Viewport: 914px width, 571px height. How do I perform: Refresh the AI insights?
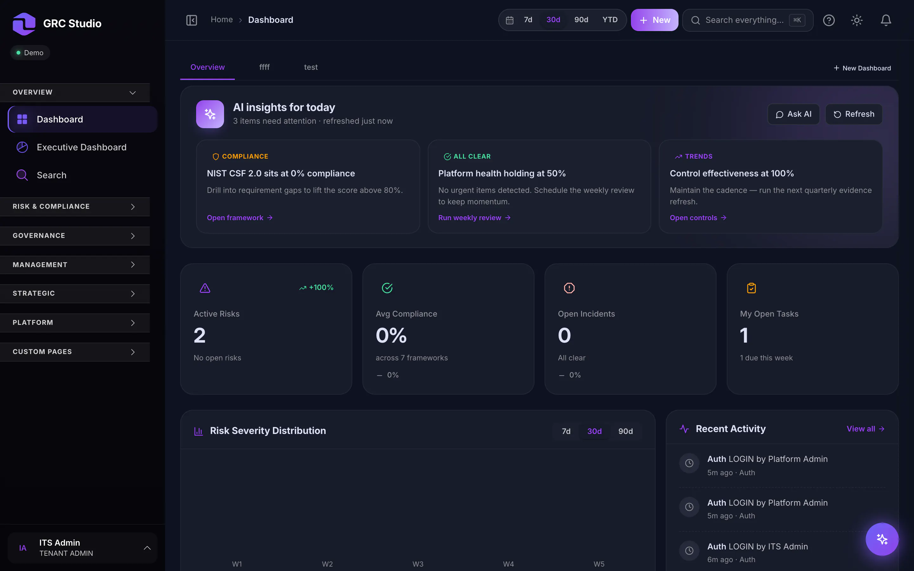(854, 114)
